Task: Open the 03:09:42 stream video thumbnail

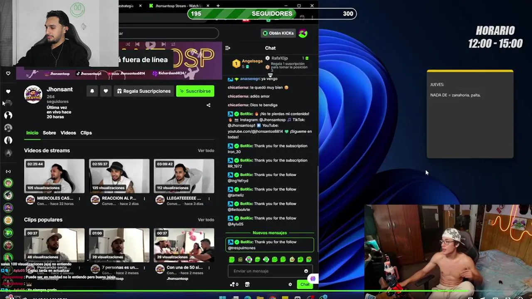Action: click(x=184, y=176)
